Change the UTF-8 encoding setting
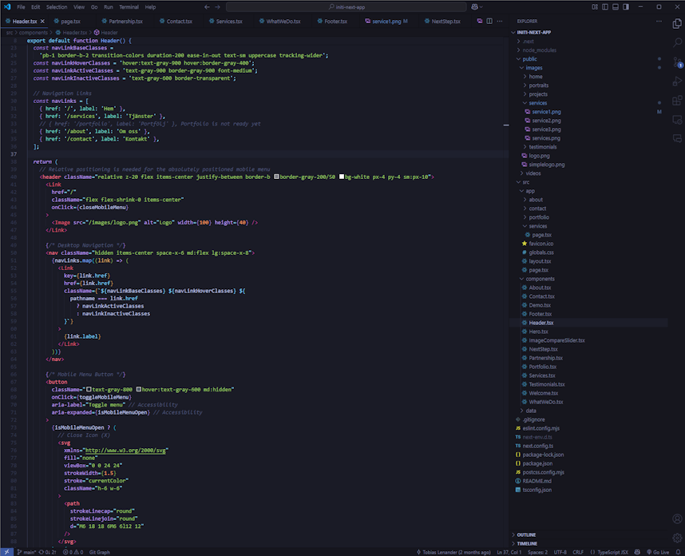This screenshot has height=556, width=685. coord(560,552)
